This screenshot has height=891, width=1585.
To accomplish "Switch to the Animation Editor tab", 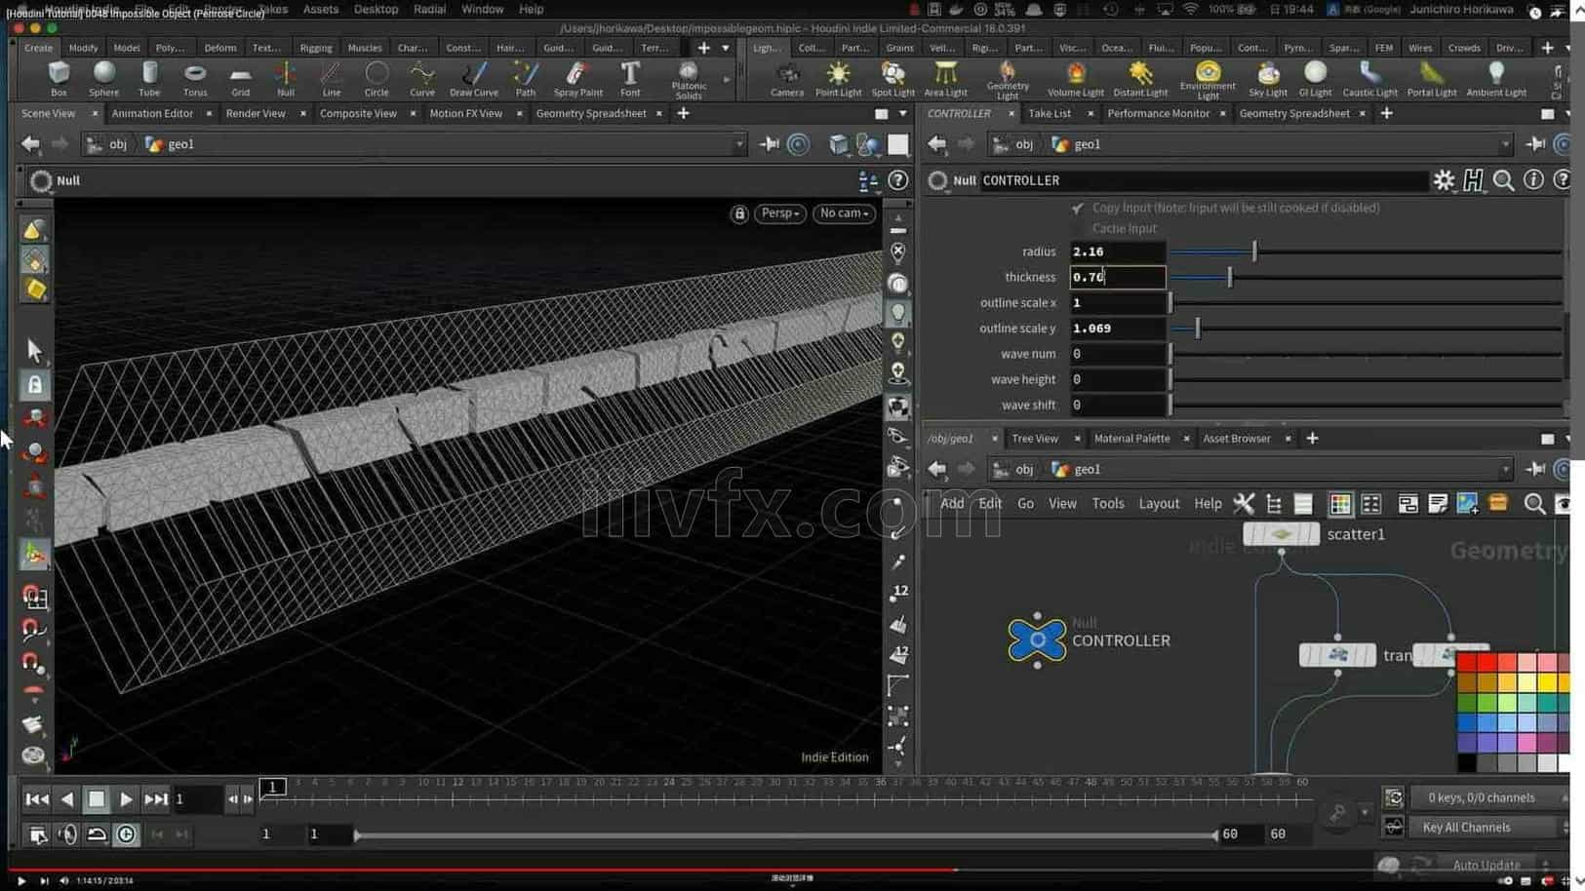I will pyautogui.click(x=152, y=113).
